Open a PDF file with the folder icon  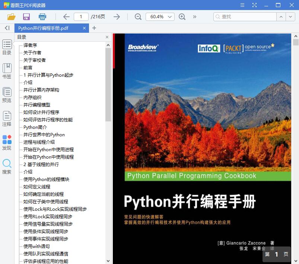(11, 17)
